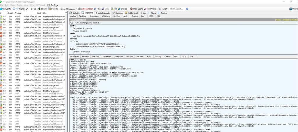The width and height of the screenshot is (298, 132).
Task: Open the dropdown arrow beside Browse
Action: (129, 9)
